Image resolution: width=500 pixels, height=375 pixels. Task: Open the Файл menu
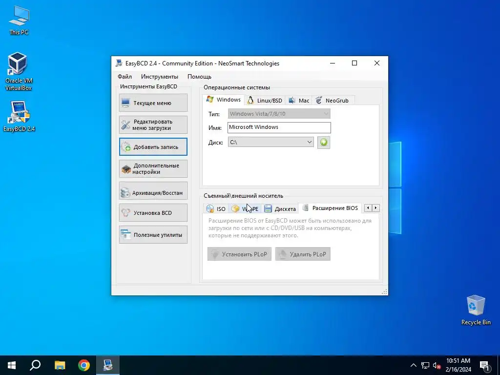click(x=125, y=77)
